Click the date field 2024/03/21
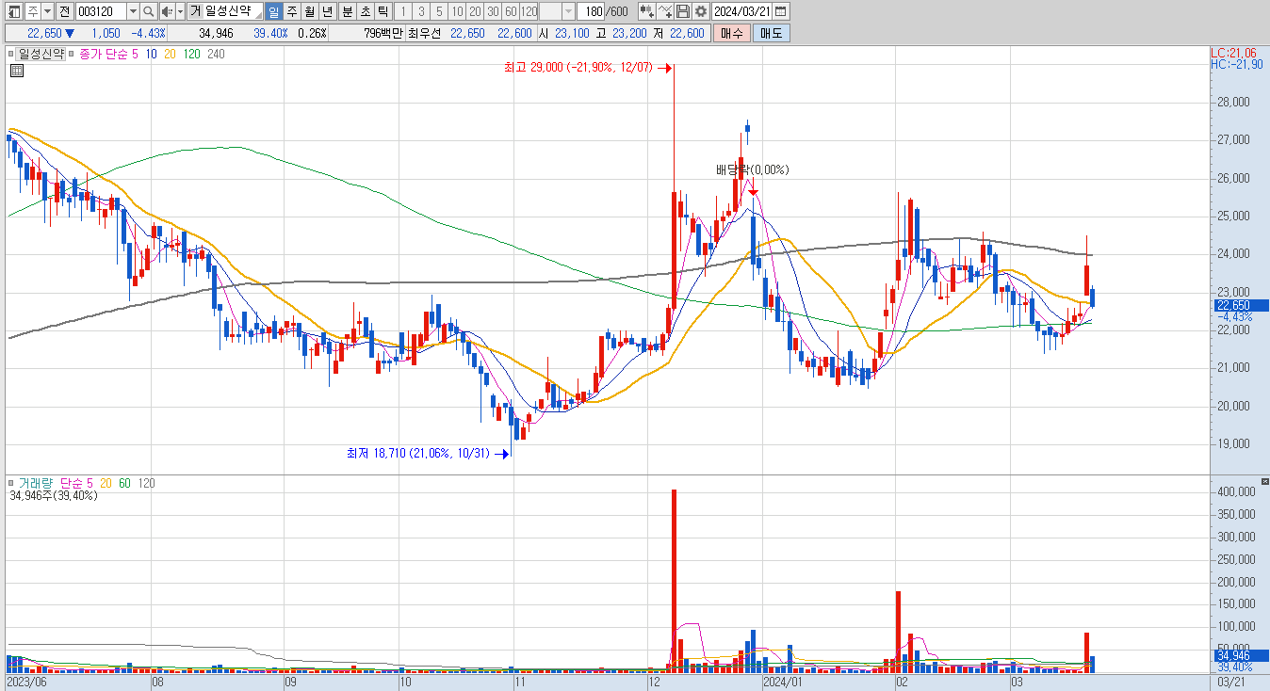 742,11
